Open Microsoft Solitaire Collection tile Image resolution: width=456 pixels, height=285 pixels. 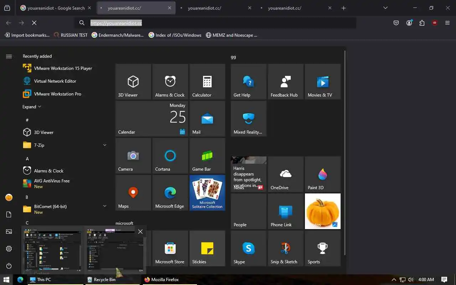(207, 193)
